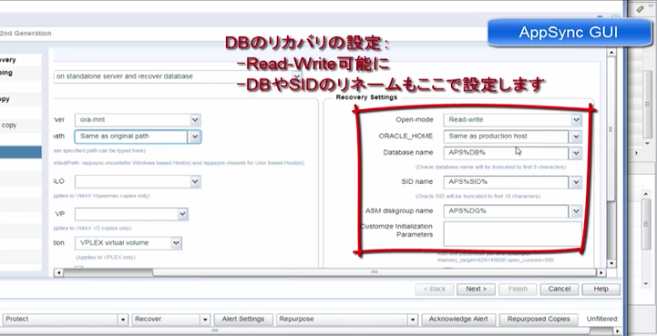Image resolution: width=657 pixels, height=336 pixels.
Task: Open the ORACLE_HOME dropdown arrow
Action: (x=575, y=137)
